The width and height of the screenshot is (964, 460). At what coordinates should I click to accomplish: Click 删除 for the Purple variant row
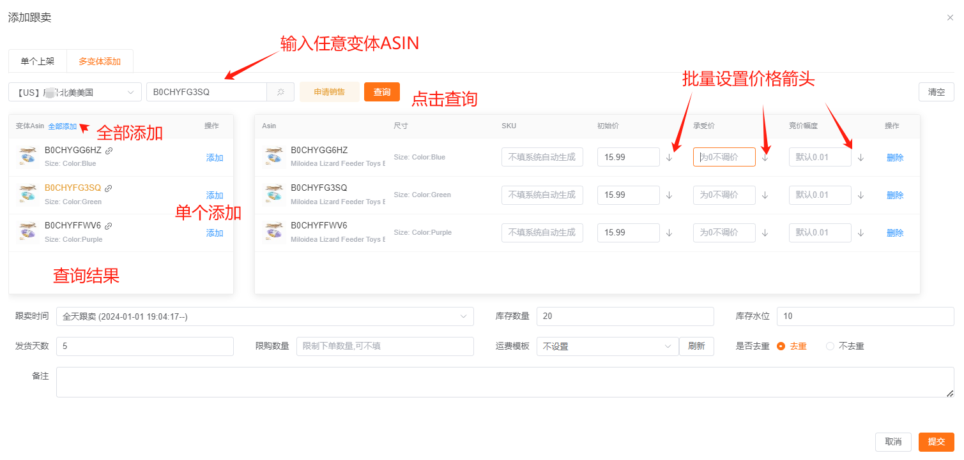point(894,233)
